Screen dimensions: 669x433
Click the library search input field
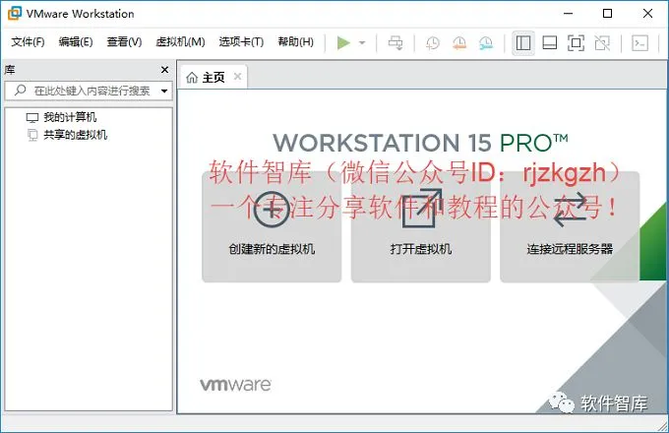(89, 91)
